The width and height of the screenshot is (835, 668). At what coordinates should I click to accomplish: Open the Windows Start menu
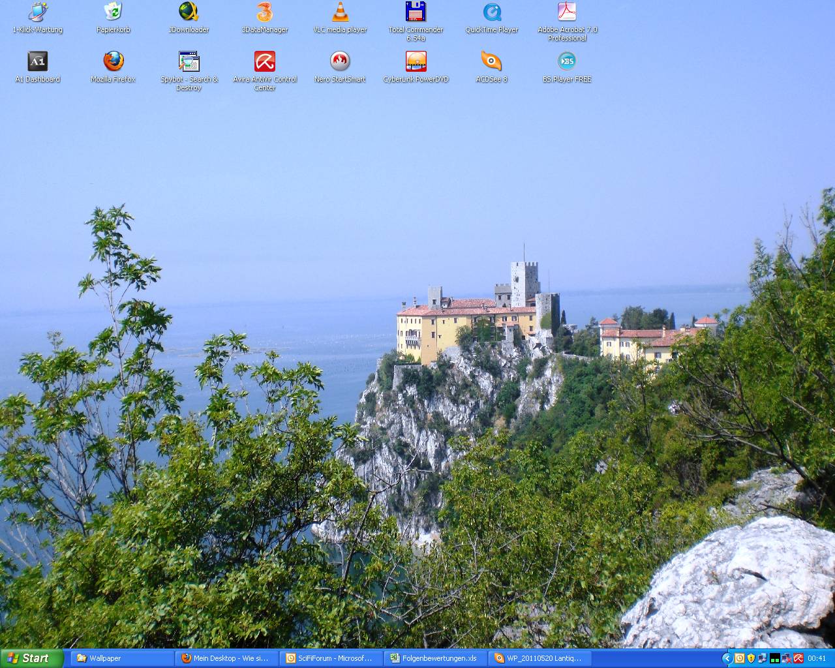tap(31, 658)
